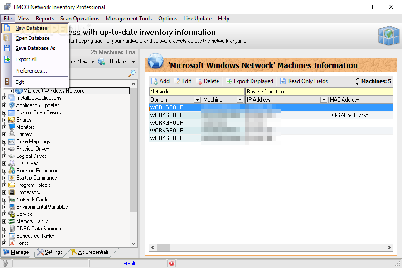
Task: Click the Scheduled Tasks calendar icon
Action: point(12,236)
